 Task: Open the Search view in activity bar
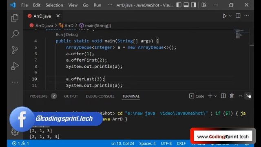(x=15, y=34)
